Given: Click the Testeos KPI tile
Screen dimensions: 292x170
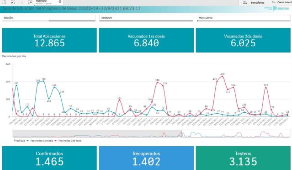Looking at the screenshot, I should click(x=243, y=158).
